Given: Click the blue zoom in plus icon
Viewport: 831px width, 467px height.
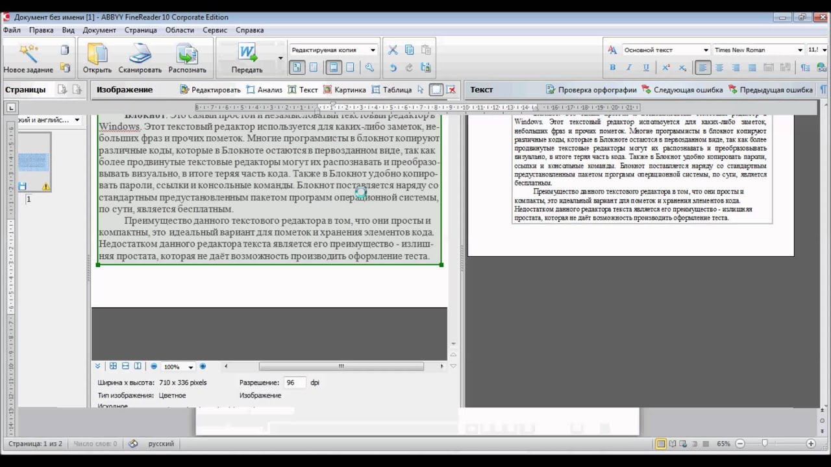Looking at the screenshot, I should coord(203,366).
